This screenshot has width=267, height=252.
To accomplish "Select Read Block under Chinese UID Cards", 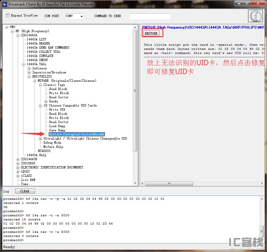I will pos(58,114).
